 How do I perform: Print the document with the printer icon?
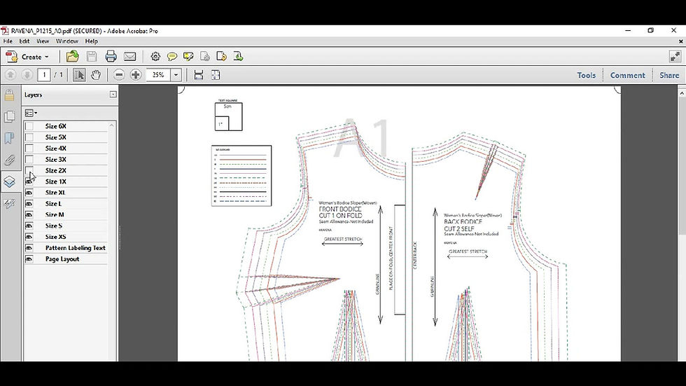click(x=111, y=57)
